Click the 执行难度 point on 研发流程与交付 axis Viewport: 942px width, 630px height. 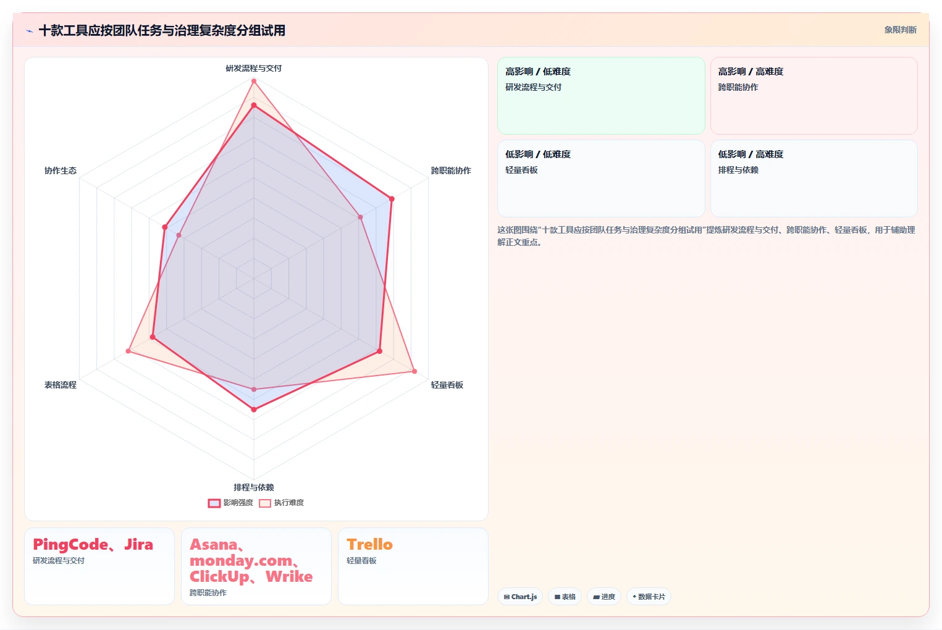(254, 81)
